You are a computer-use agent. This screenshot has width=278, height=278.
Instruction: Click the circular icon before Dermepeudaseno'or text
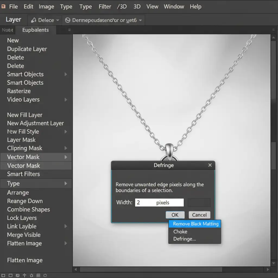pos(68,20)
